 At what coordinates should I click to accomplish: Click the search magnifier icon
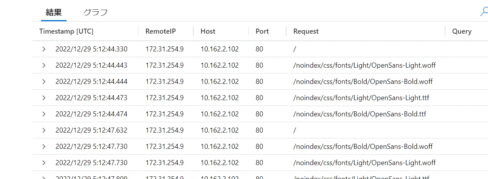click(x=484, y=12)
